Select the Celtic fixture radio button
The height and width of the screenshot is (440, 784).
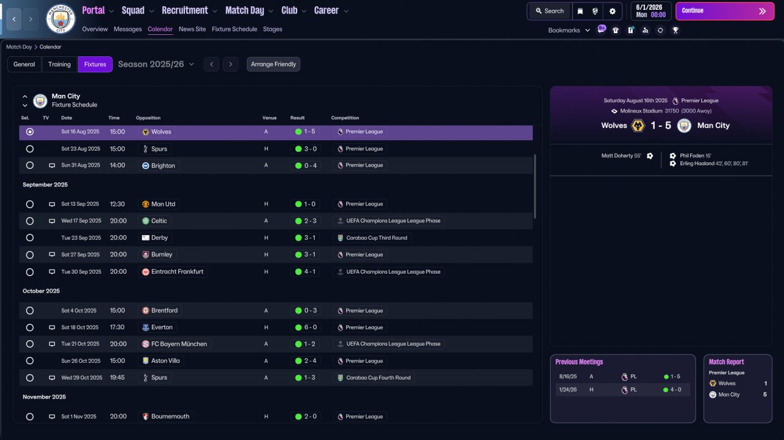pos(30,221)
